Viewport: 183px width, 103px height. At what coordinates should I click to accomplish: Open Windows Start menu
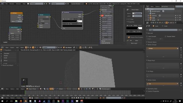2,101
